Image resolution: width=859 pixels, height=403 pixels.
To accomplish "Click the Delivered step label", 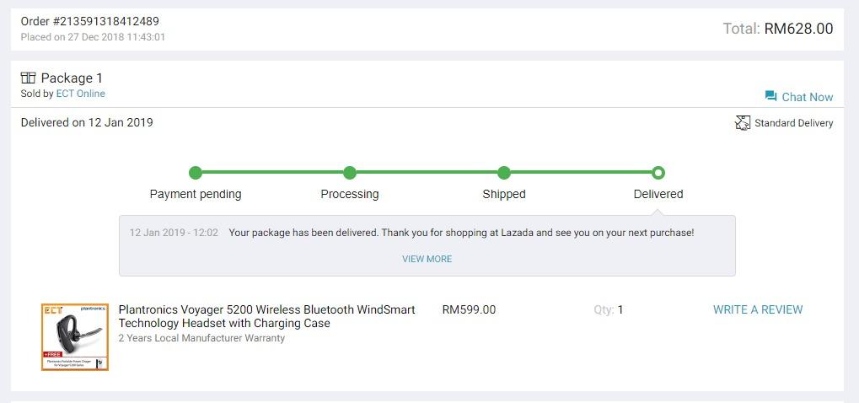I will pyautogui.click(x=658, y=195).
